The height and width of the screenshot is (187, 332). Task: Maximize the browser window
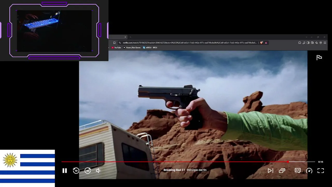[318, 37]
